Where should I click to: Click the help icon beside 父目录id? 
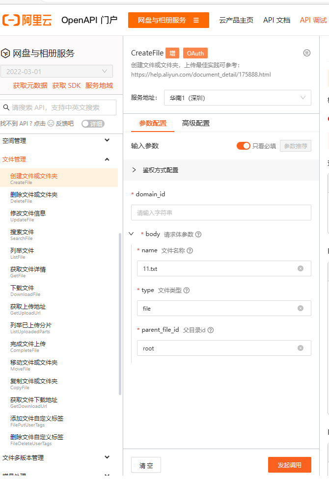(x=211, y=330)
